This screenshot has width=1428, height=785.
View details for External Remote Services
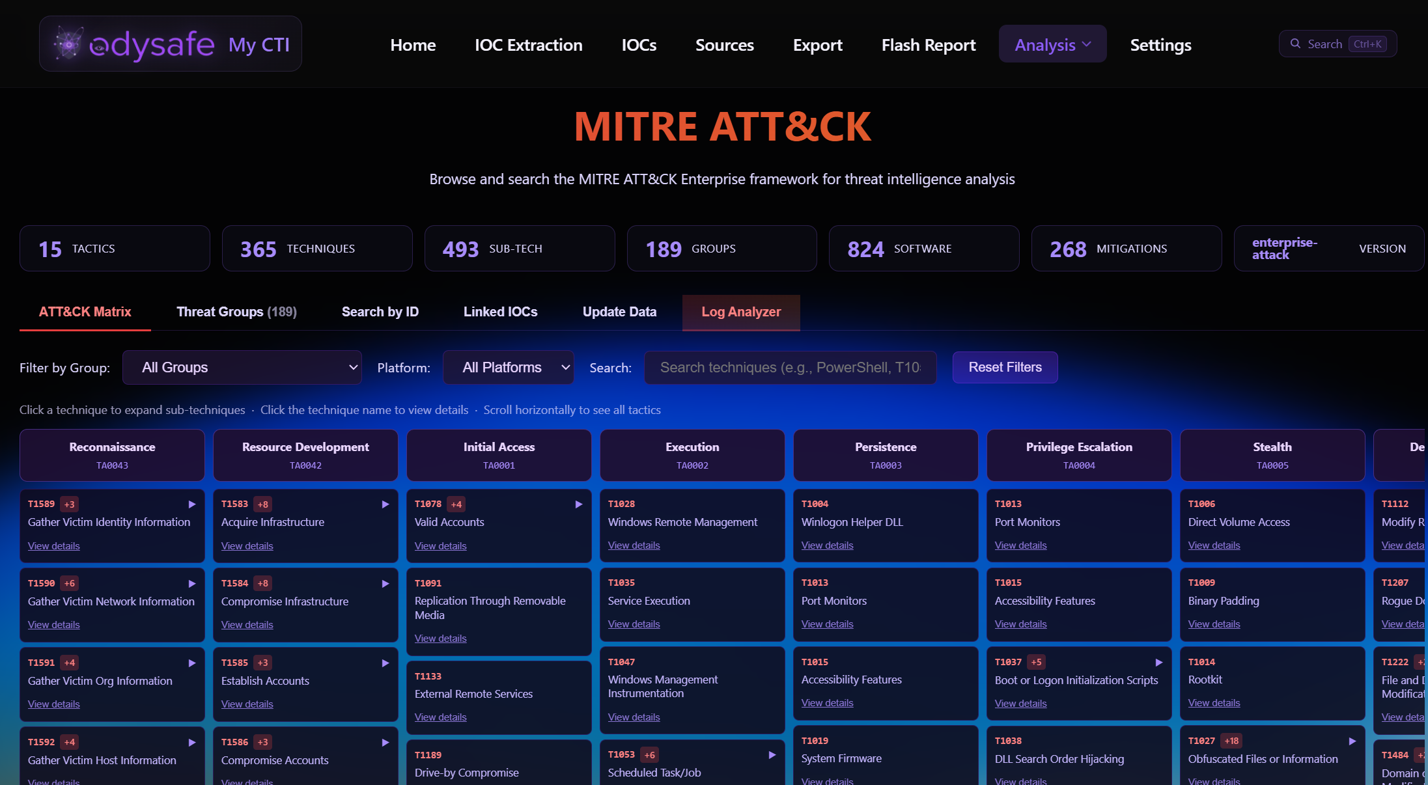click(x=440, y=717)
